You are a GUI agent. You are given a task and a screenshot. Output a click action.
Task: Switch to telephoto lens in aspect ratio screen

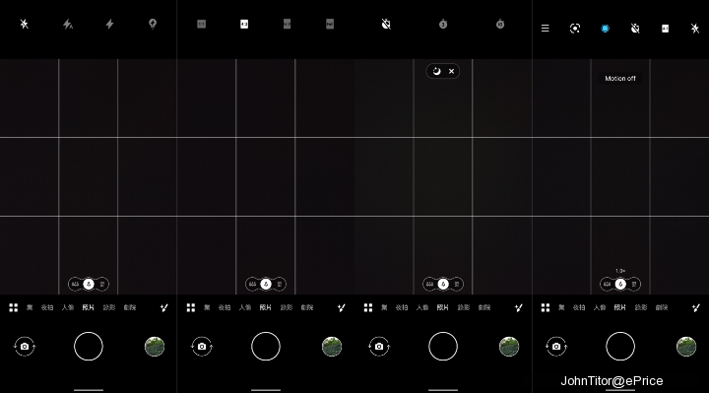(x=280, y=284)
